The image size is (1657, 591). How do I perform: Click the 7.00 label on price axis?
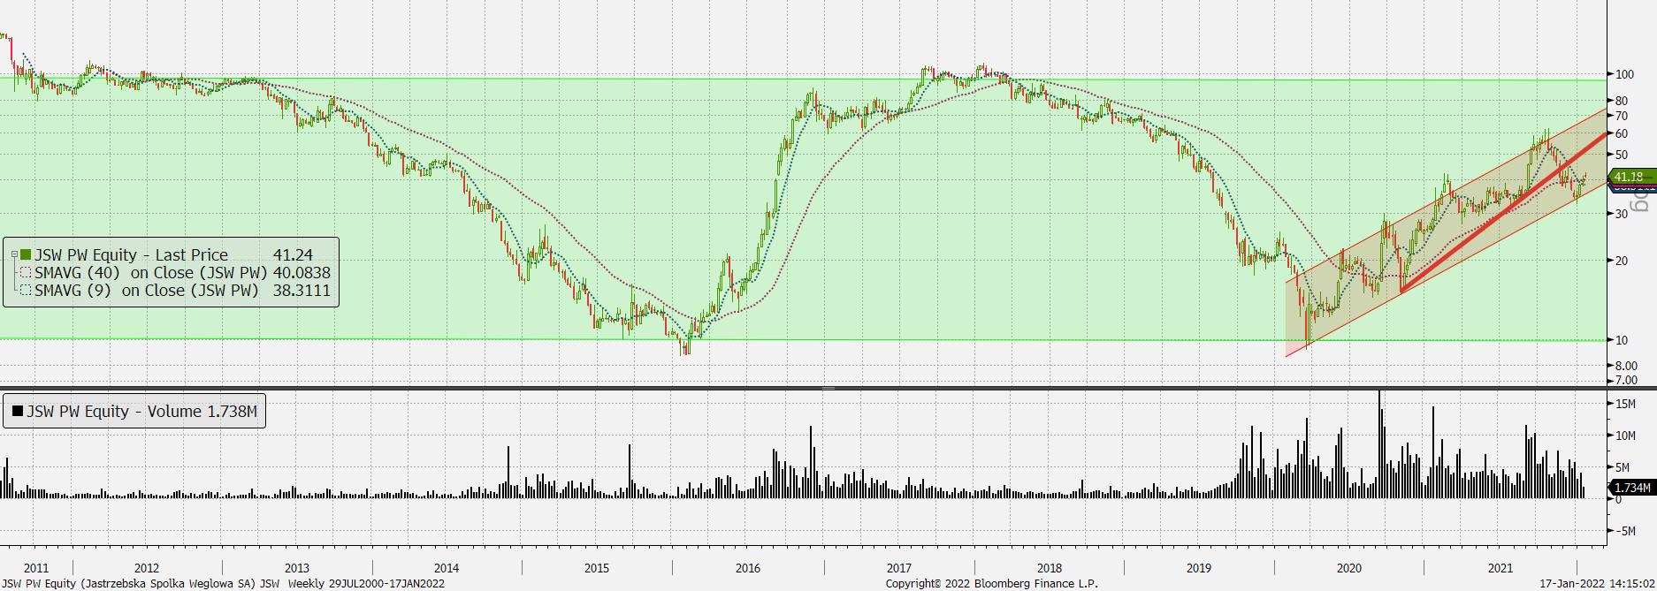click(1626, 381)
